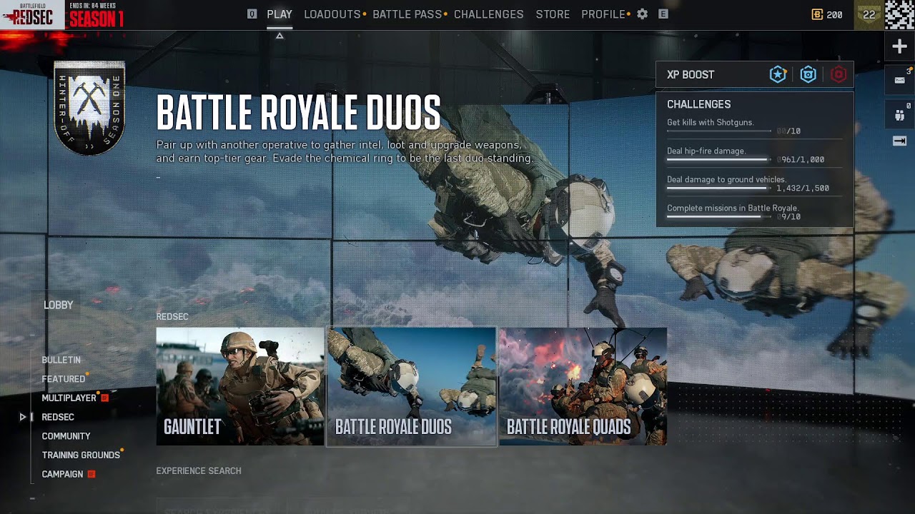Click the red BF badge beside CAMPAIGN
The image size is (915, 514).
(91, 474)
